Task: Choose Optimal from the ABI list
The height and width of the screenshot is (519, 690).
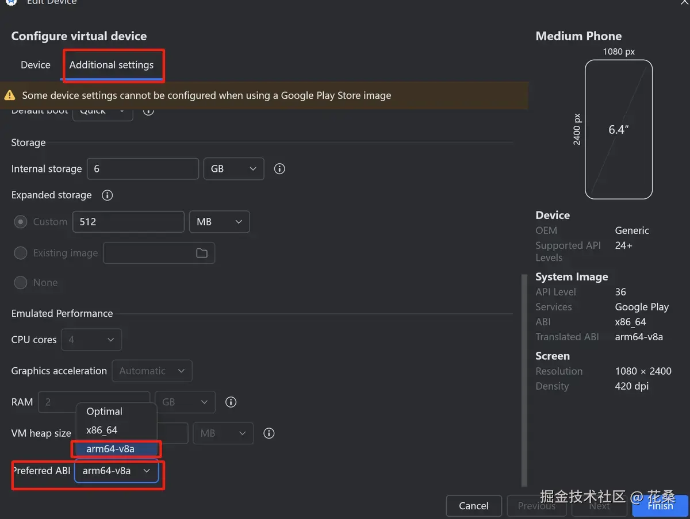Action: point(104,412)
